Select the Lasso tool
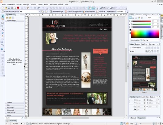 [2, 19]
